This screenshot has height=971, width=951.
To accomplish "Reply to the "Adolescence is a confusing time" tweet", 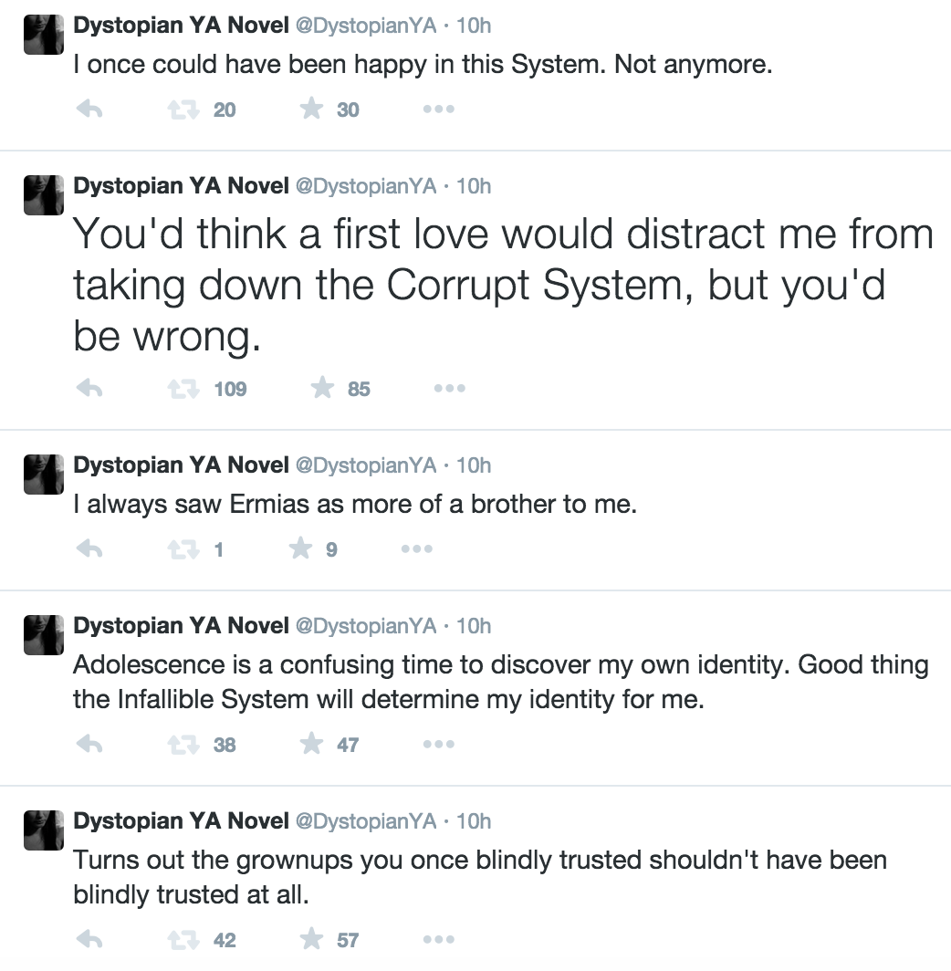I will point(89,745).
